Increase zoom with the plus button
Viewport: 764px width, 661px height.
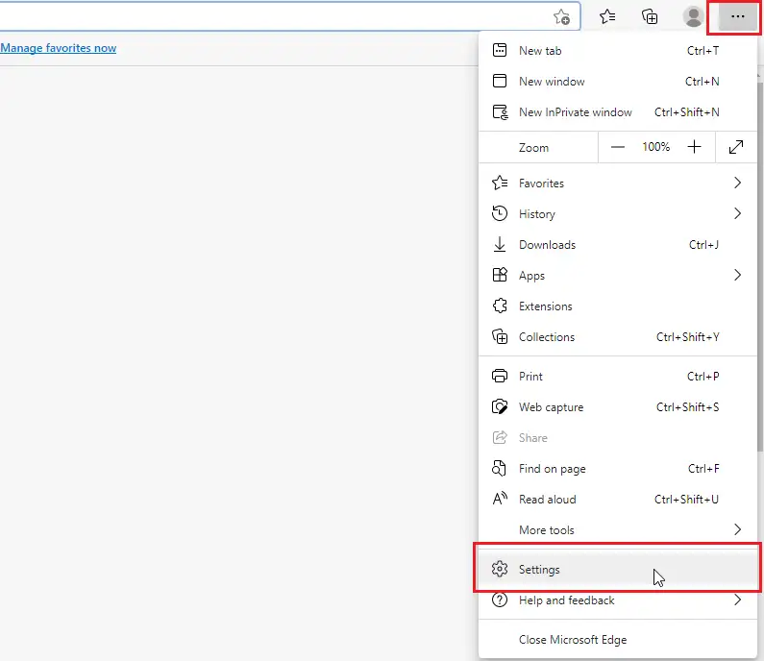(694, 147)
